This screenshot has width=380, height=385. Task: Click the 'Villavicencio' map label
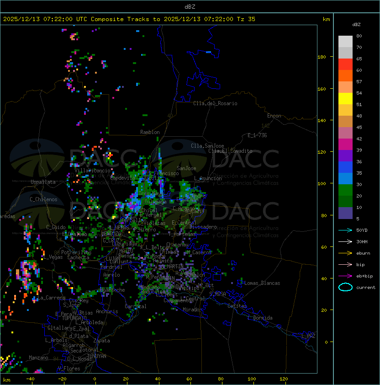[x=92, y=171]
